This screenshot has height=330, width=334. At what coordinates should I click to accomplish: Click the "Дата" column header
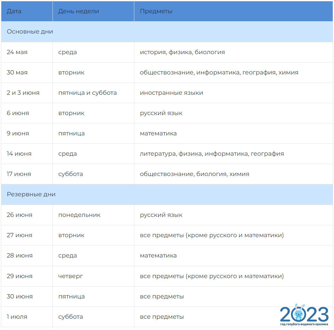click(14, 11)
